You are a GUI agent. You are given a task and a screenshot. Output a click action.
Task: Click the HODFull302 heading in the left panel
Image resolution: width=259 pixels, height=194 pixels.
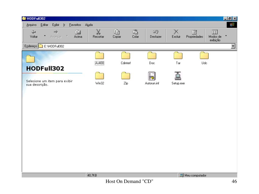coord(45,68)
